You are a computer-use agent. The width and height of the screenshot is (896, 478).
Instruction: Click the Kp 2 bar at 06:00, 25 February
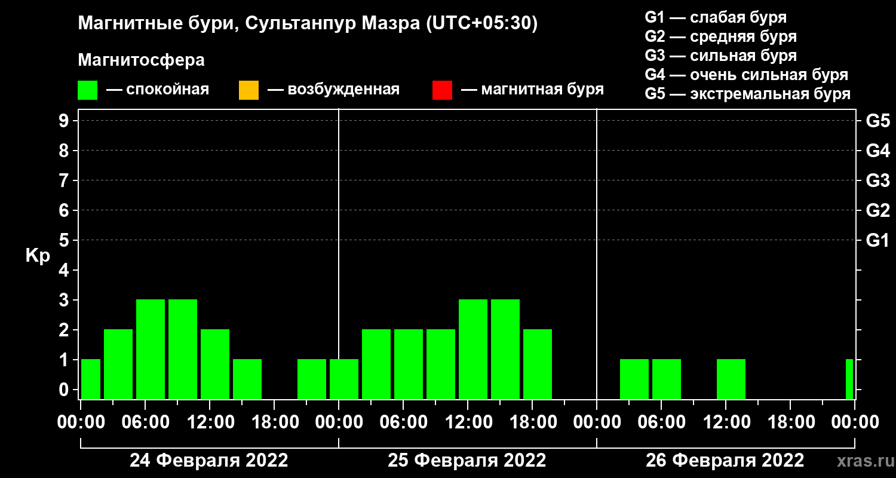pos(409,364)
